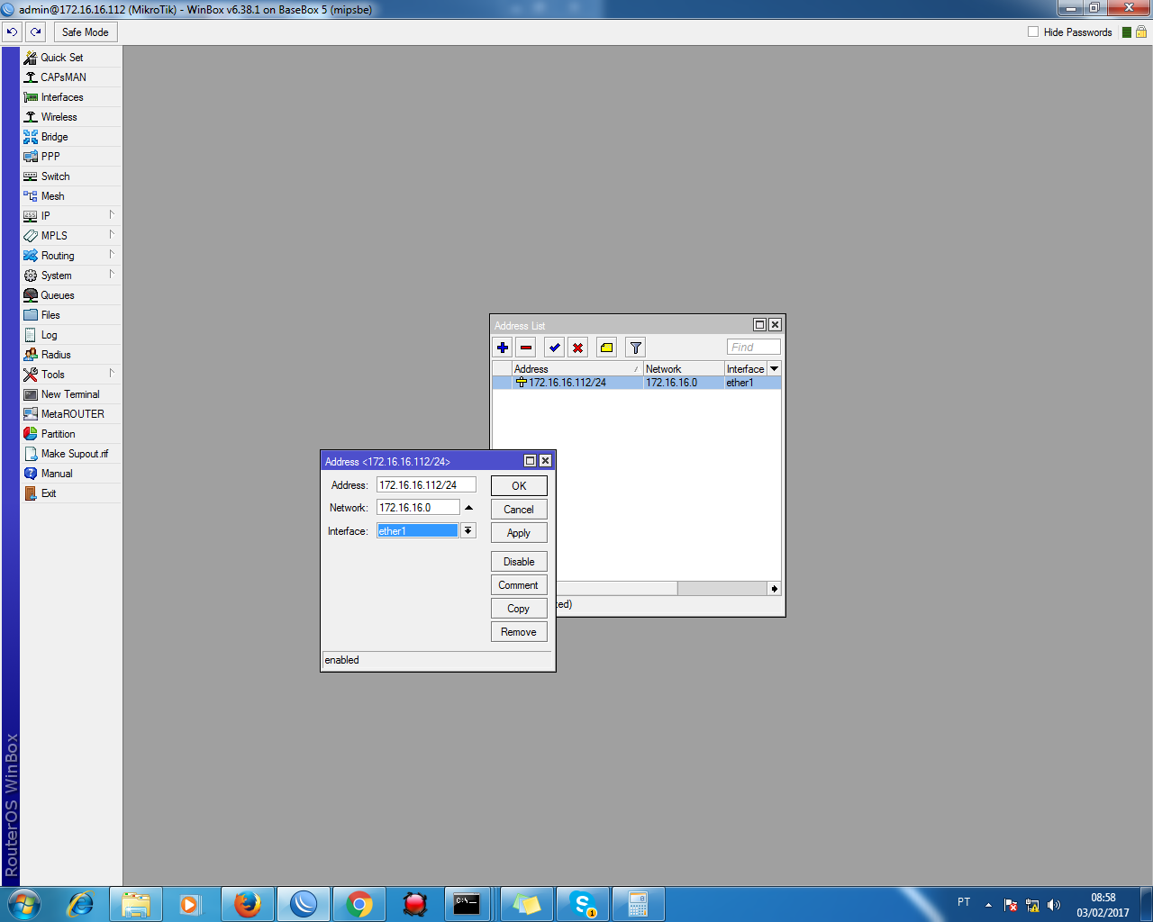Viewport: 1153px width, 922px height.
Task: Open the Command Prompt taskbar icon
Action: click(x=467, y=904)
